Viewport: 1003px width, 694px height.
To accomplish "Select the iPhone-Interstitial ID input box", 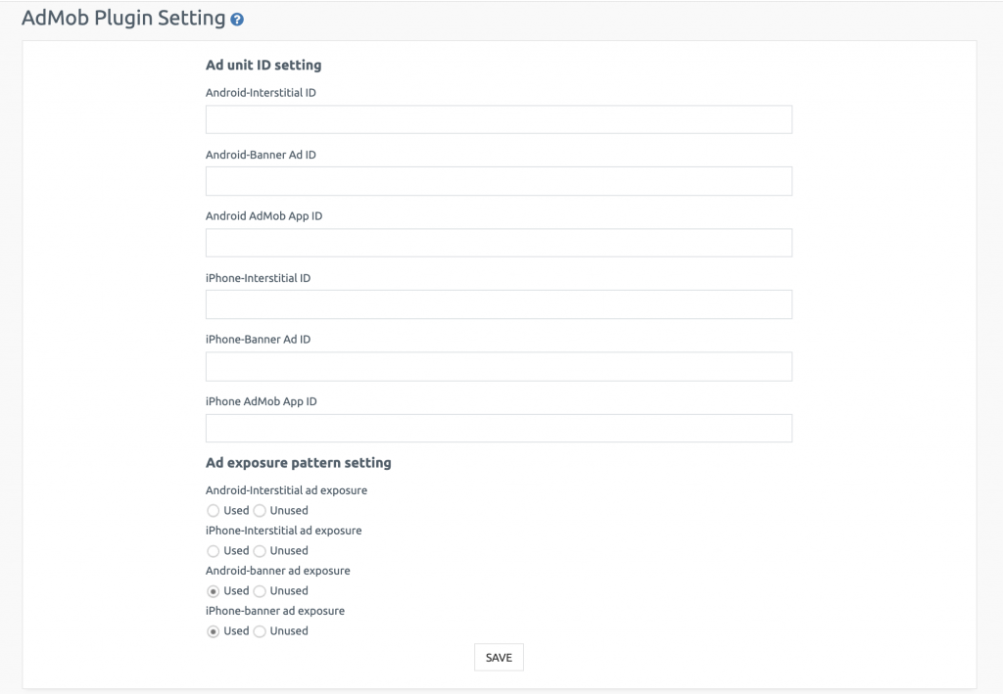I will tap(499, 303).
